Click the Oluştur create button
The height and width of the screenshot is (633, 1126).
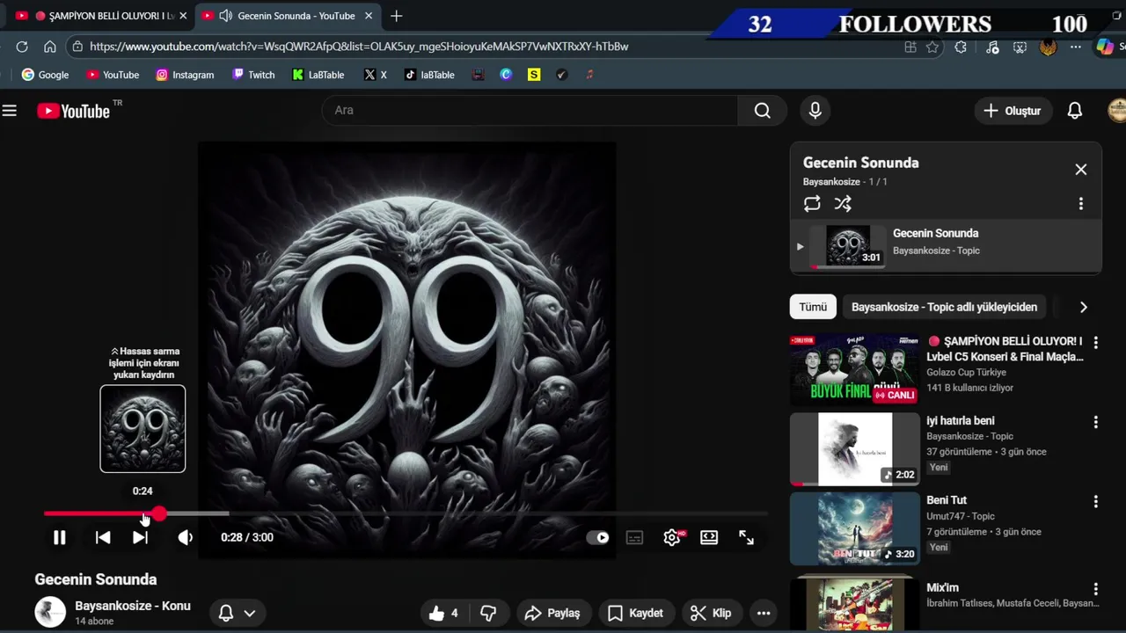click(x=1013, y=111)
